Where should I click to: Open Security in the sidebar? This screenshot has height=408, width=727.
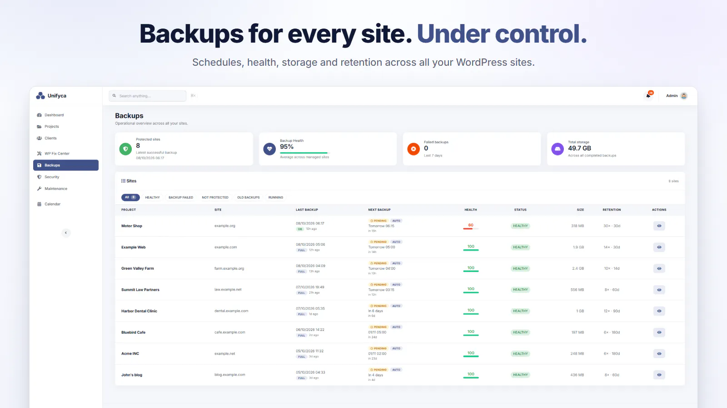point(66,177)
